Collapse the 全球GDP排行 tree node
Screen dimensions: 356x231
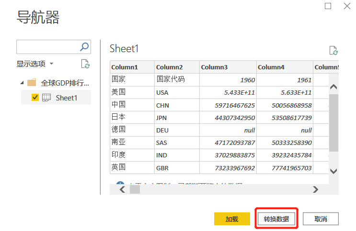[22, 83]
